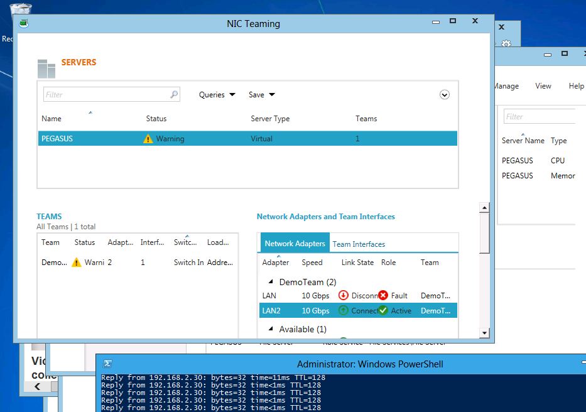The width and height of the screenshot is (586, 412).
Task: Click the Warning icon in PEGASUS row
Action: (x=148, y=139)
